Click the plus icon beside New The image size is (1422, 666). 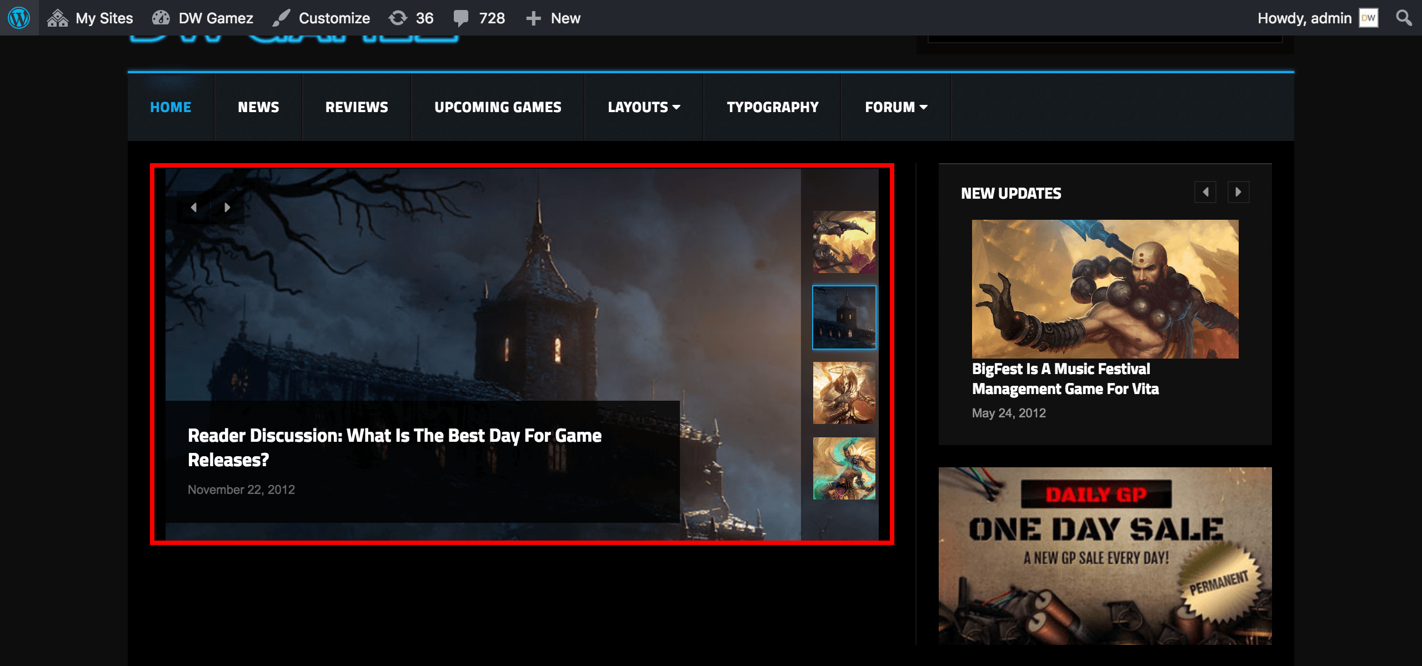pos(533,18)
